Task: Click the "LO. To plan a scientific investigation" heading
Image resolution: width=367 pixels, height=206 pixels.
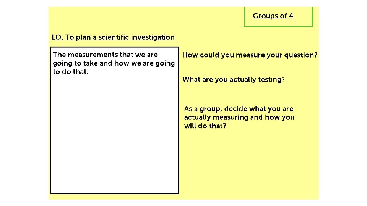Action: [113, 37]
